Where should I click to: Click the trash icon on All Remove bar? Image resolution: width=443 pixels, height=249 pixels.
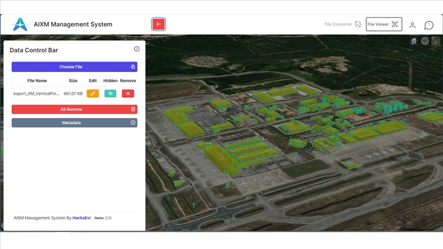coord(133,109)
